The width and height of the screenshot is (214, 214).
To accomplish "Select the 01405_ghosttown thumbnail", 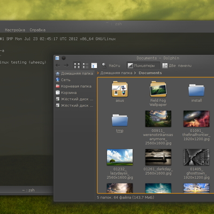I will [196, 157].
